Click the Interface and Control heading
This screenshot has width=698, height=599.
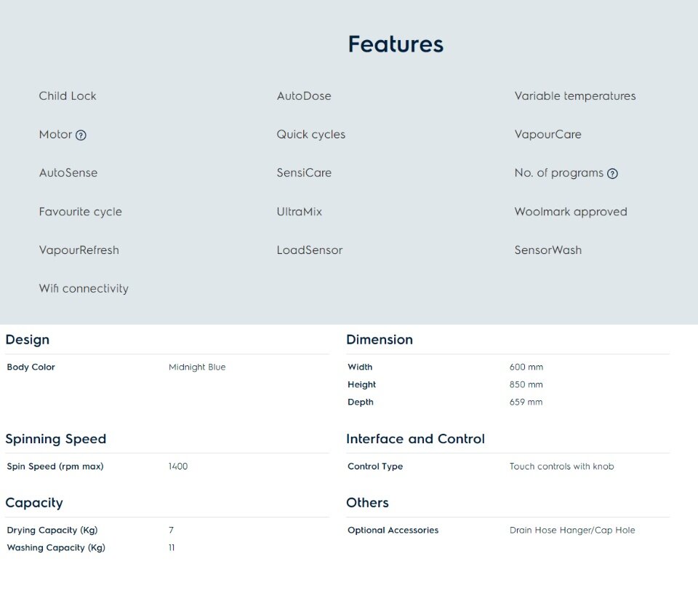(x=415, y=439)
